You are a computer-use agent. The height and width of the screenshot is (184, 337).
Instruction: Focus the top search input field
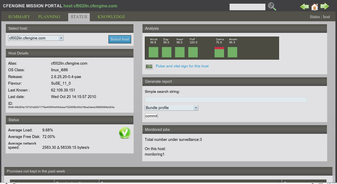(247, 7)
